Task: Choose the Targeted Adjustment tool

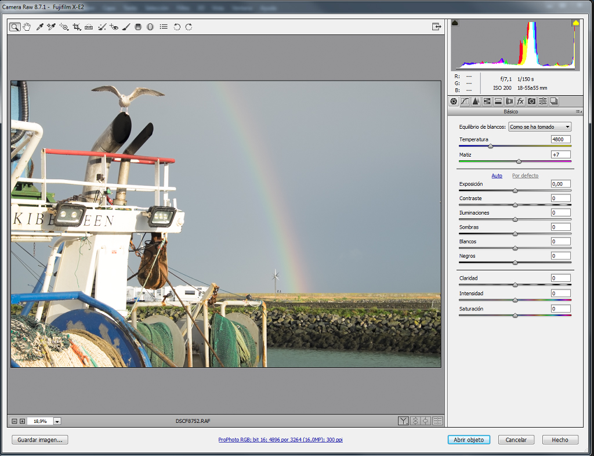Action: pos(64,27)
